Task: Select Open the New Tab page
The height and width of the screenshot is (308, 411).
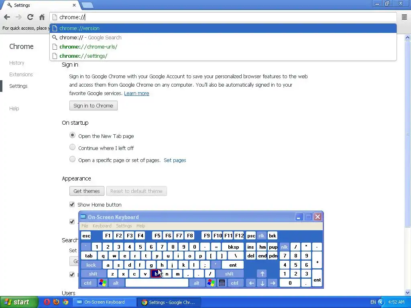Action: (72, 135)
